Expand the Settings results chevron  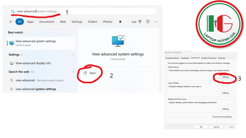pos(73,55)
